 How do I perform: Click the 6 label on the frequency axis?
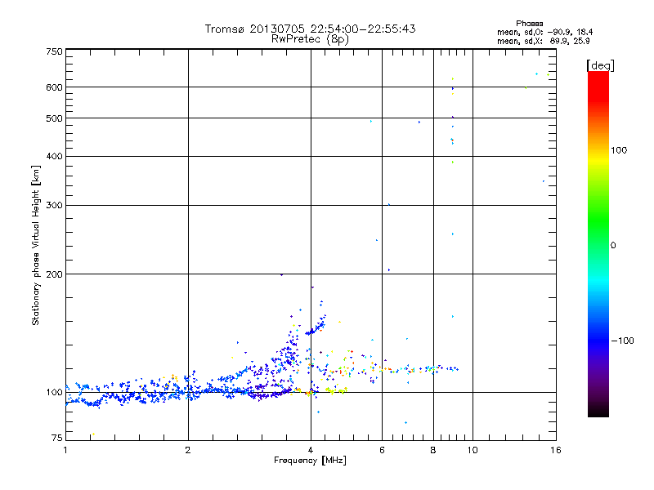click(x=382, y=450)
